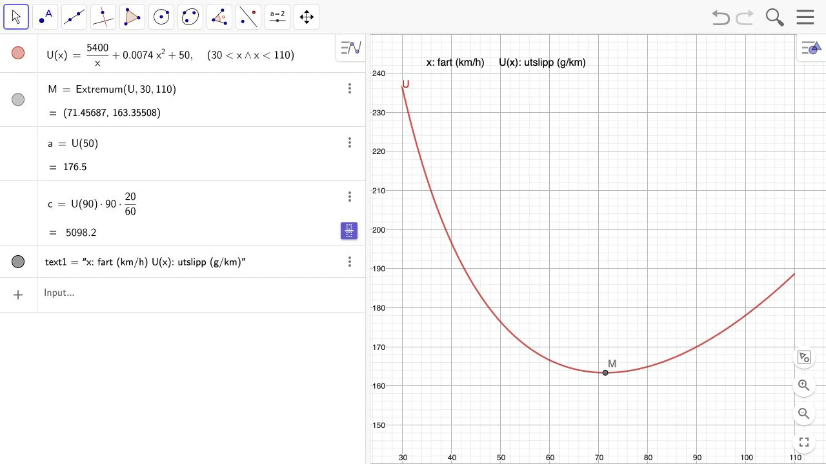This screenshot has width=826, height=464.
Task: Select the Angle tool
Action: coord(219,17)
